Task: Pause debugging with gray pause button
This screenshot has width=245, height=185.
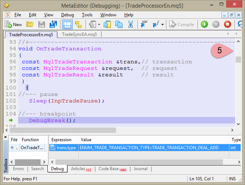Action: 216,24
